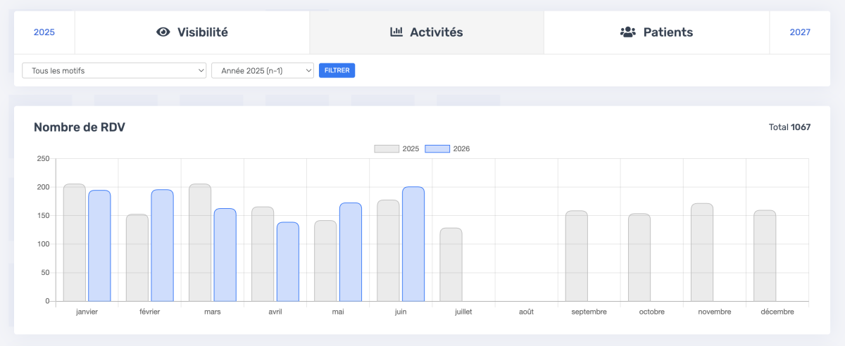The height and width of the screenshot is (346, 845).
Task: Select the blue 2026 bar for février
Action: tap(162, 245)
